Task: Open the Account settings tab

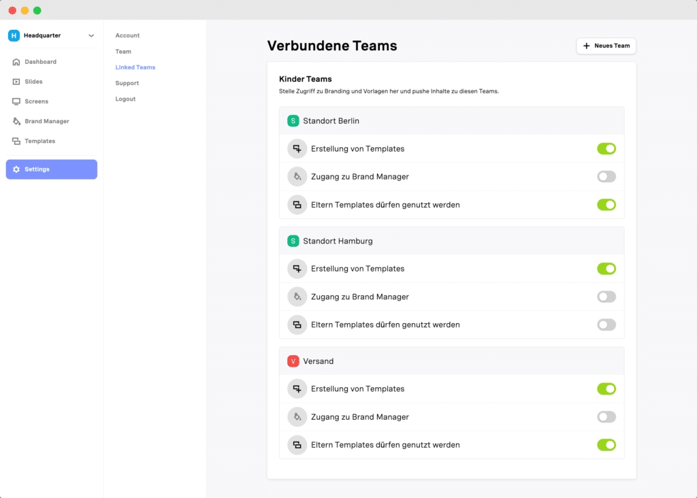Action: coord(127,35)
